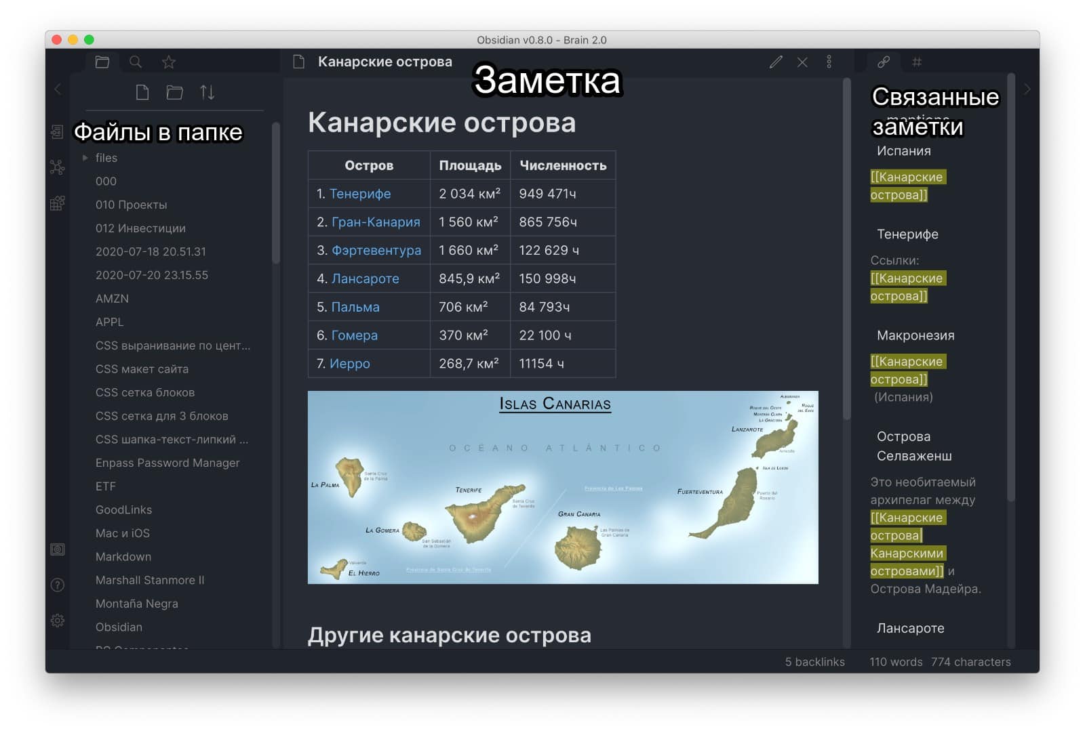
Task: Select the tags pane hash tab
Action: tap(917, 62)
